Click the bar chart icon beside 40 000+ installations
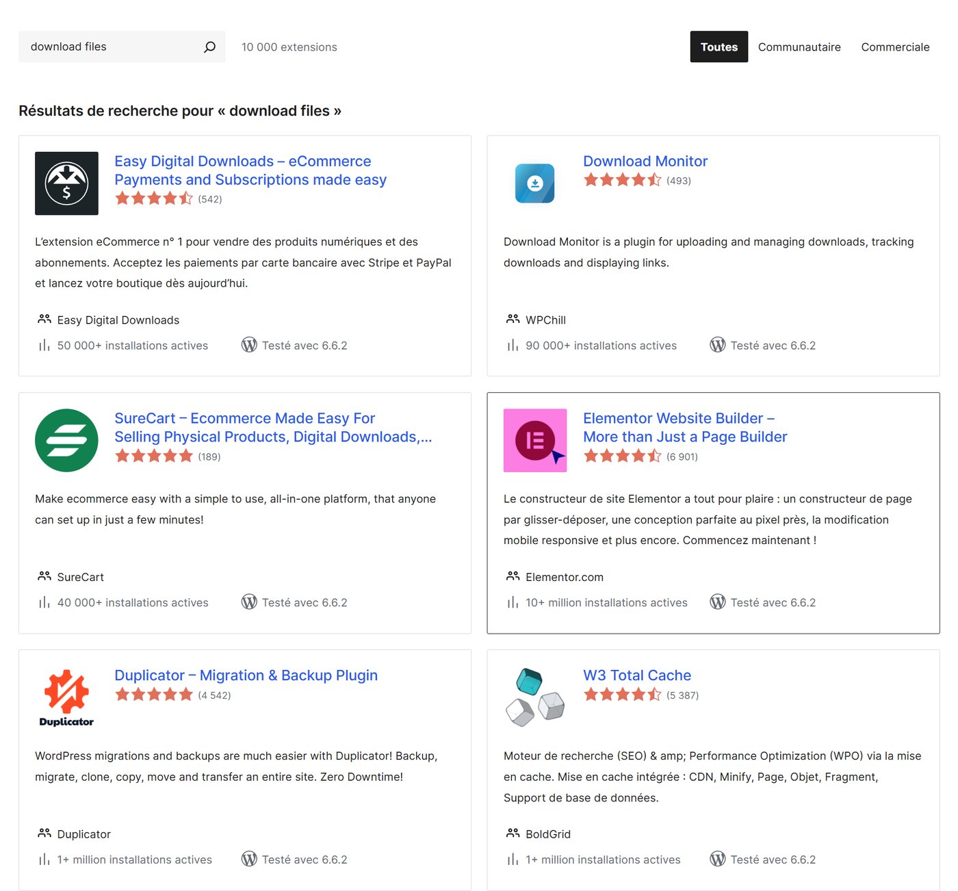Image resolution: width=958 pixels, height=891 pixels. tap(44, 602)
